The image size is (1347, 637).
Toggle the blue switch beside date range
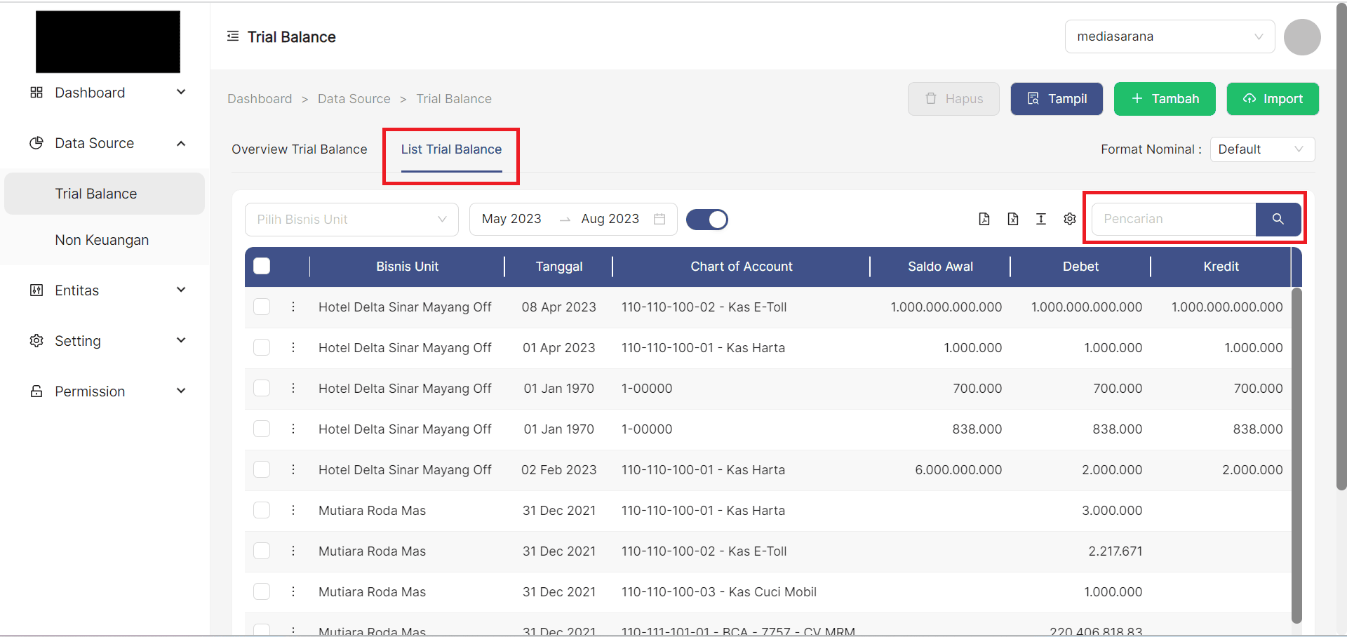(x=706, y=220)
